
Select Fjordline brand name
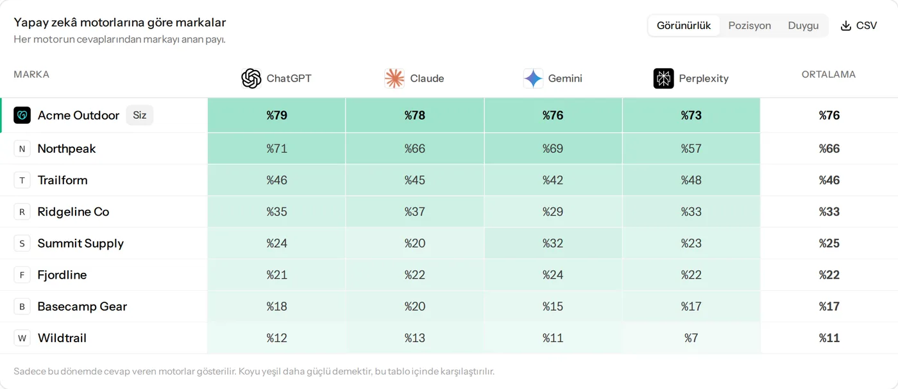tap(62, 275)
